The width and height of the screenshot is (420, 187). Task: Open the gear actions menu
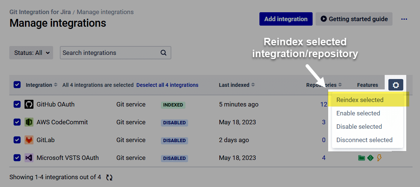click(395, 85)
